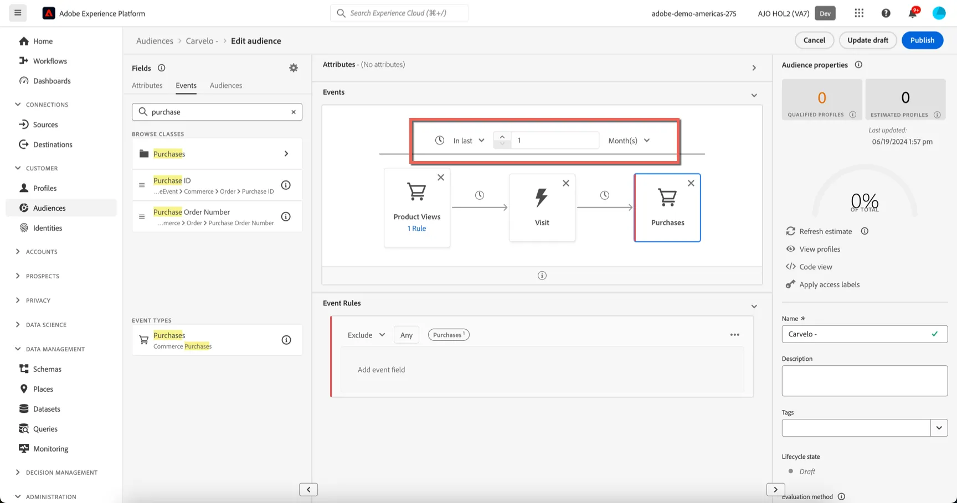
Task: Open the notifications bell
Action: (913, 13)
